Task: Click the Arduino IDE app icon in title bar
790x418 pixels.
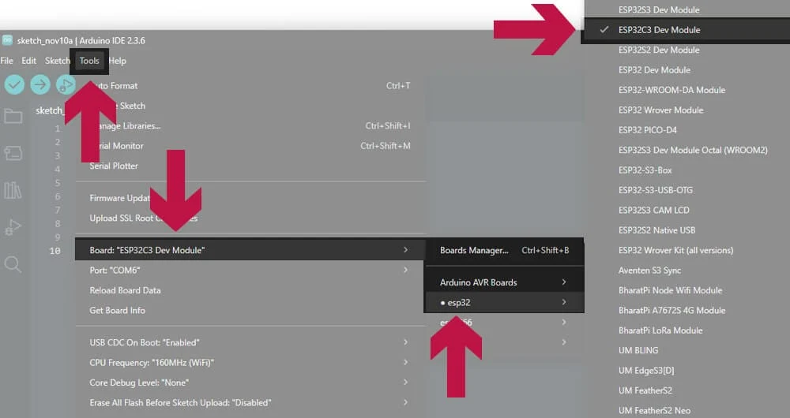Action: [7, 40]
